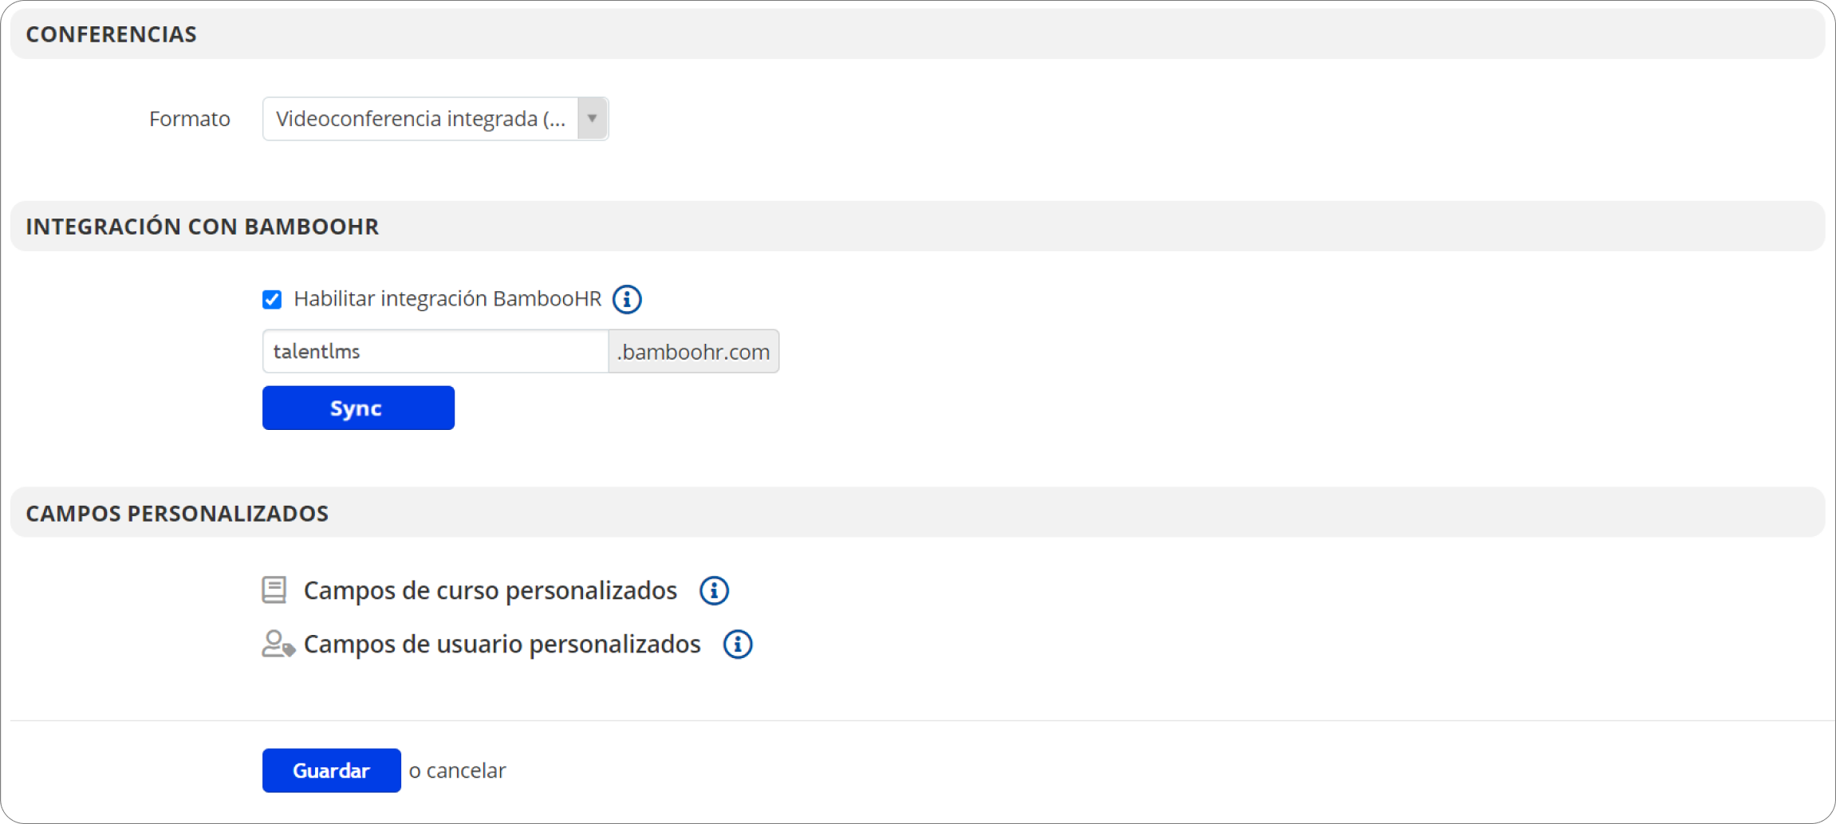Click the Campos Personalizados section header

coord(177,513)
